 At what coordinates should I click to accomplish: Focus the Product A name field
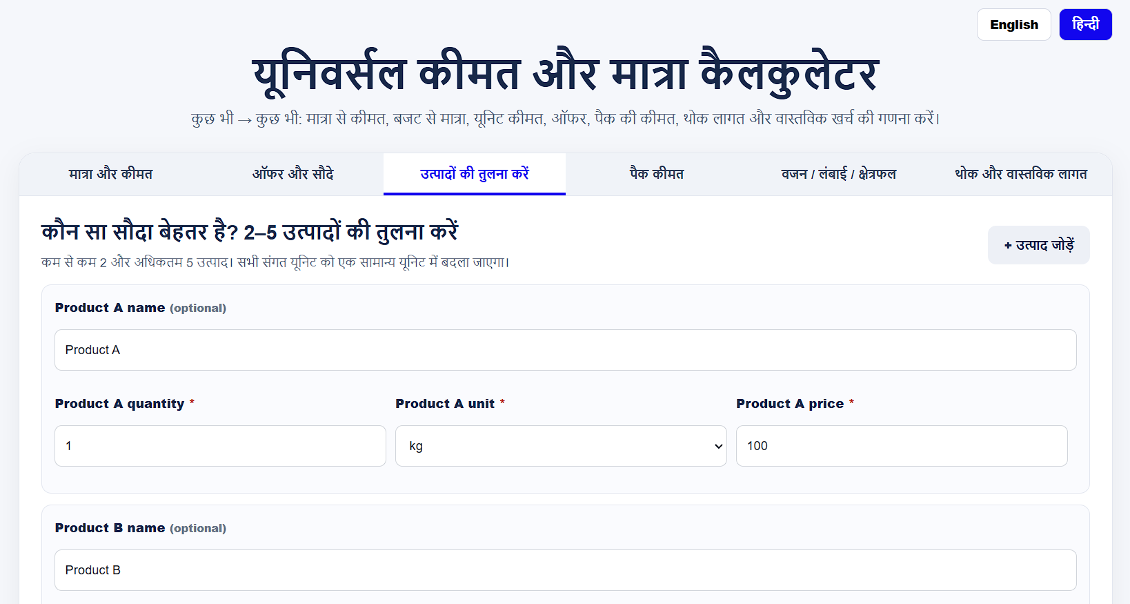pos(565,350)
